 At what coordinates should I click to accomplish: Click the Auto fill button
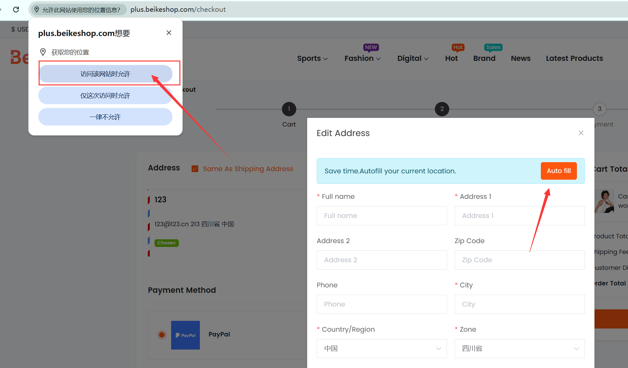pos(558,171)
